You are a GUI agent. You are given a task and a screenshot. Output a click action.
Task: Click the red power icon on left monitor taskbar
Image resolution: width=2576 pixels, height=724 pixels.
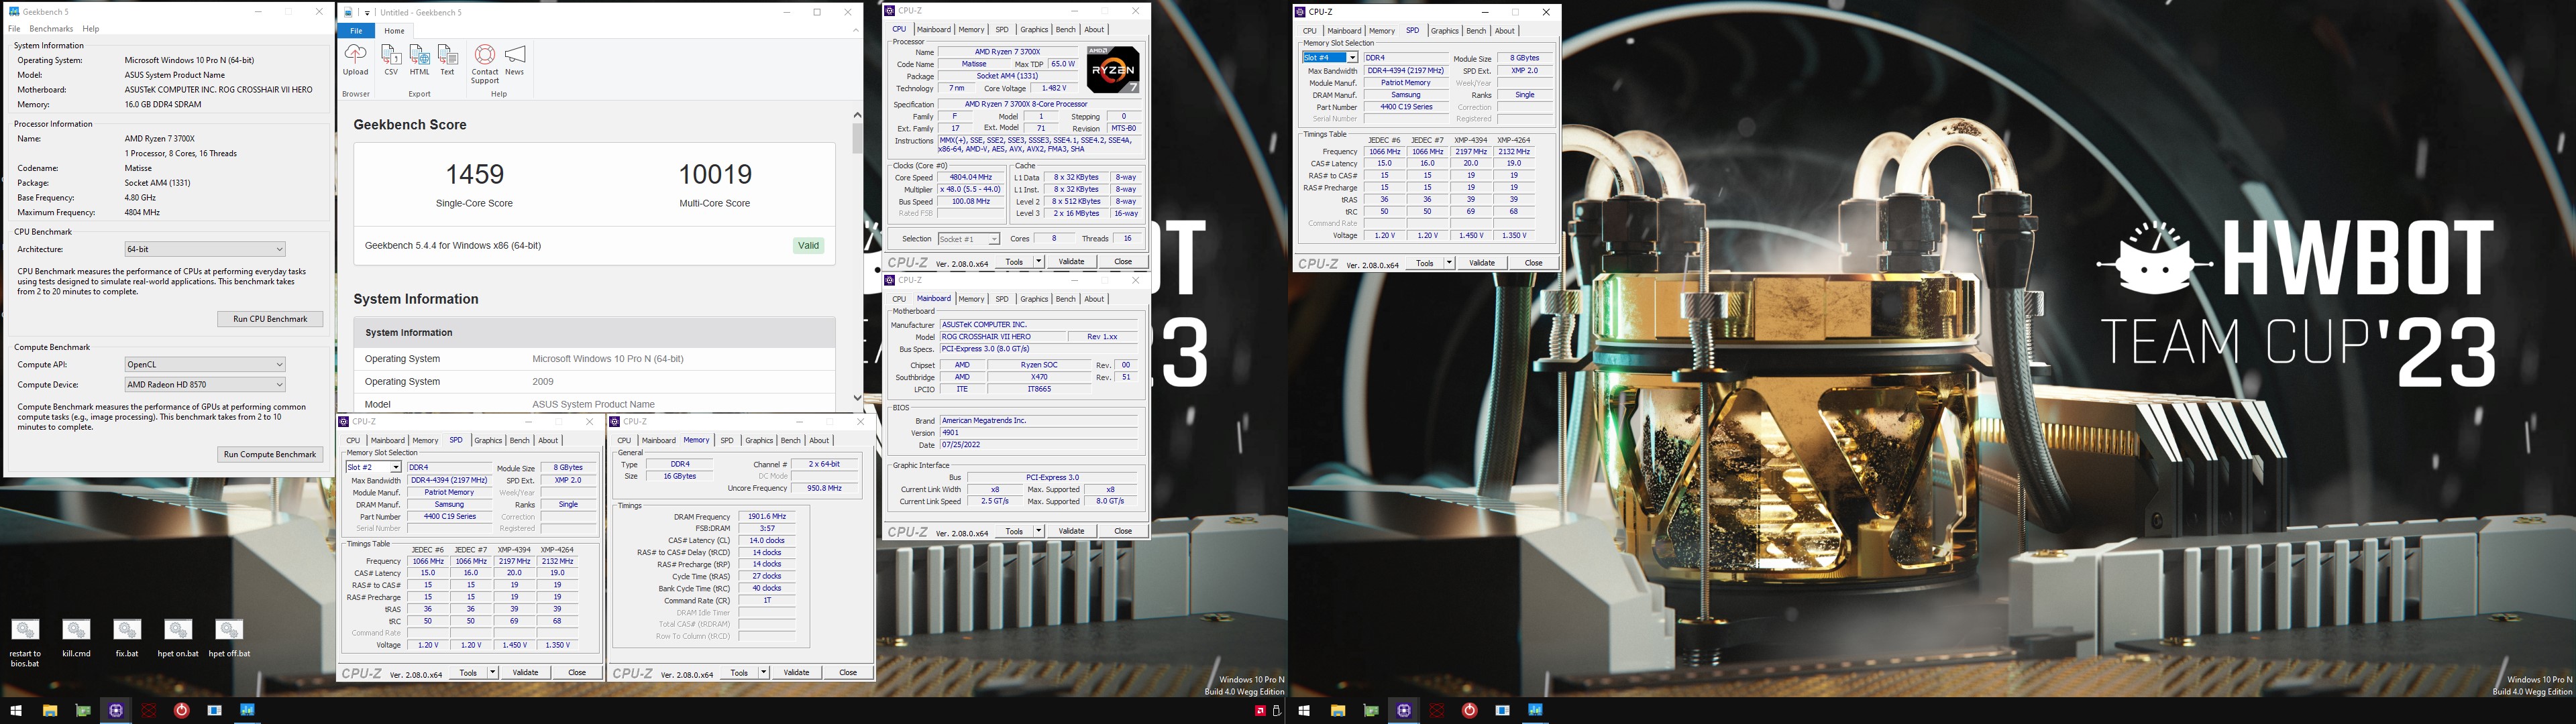[182, 710]
